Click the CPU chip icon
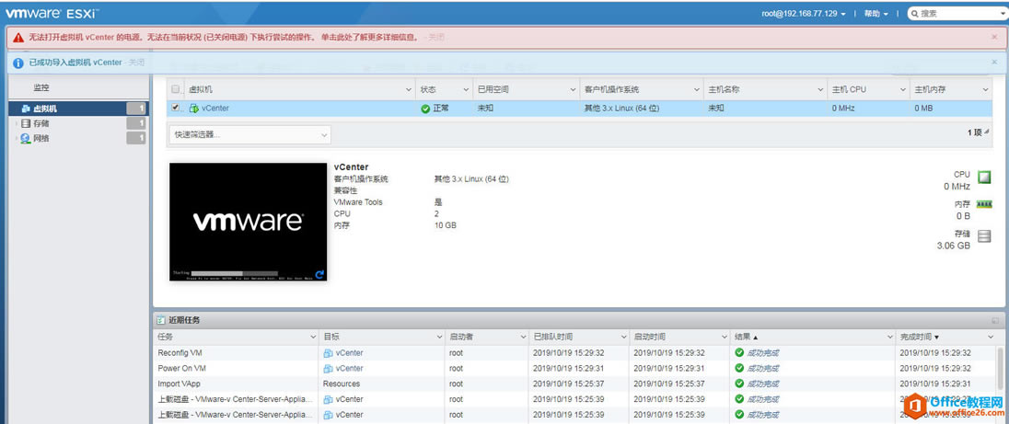Screen dimensions: 1009x424 point(984,177)
